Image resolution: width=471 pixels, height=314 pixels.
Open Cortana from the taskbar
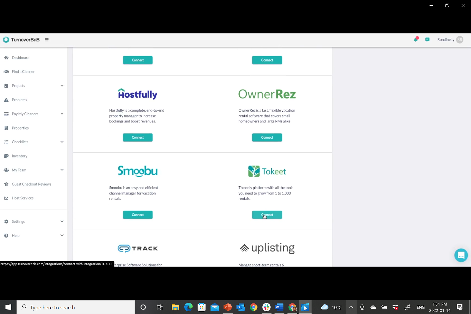pyautogui.click(x=143, y=307)
